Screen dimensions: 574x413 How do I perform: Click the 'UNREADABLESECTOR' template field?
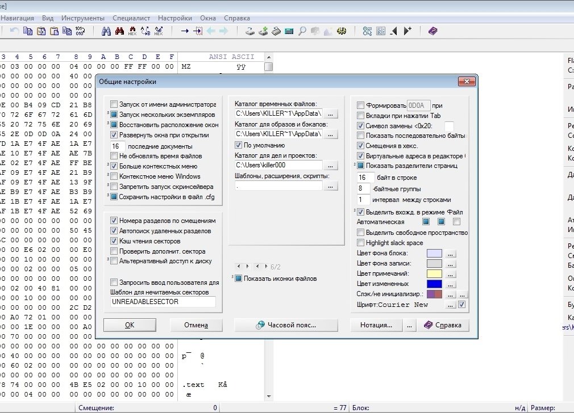163,302
